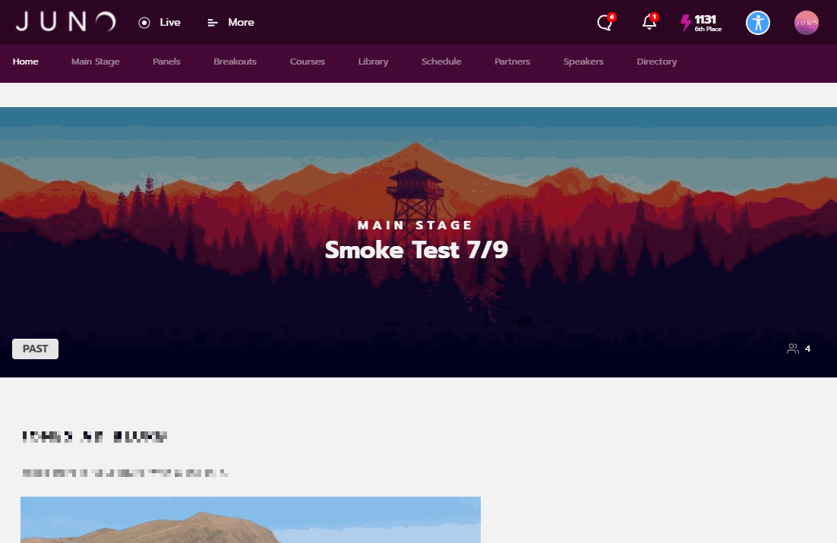Open the Partners tab
Image resolution: width=837 pixels, height=543 pixels.
tap(513, 62)
